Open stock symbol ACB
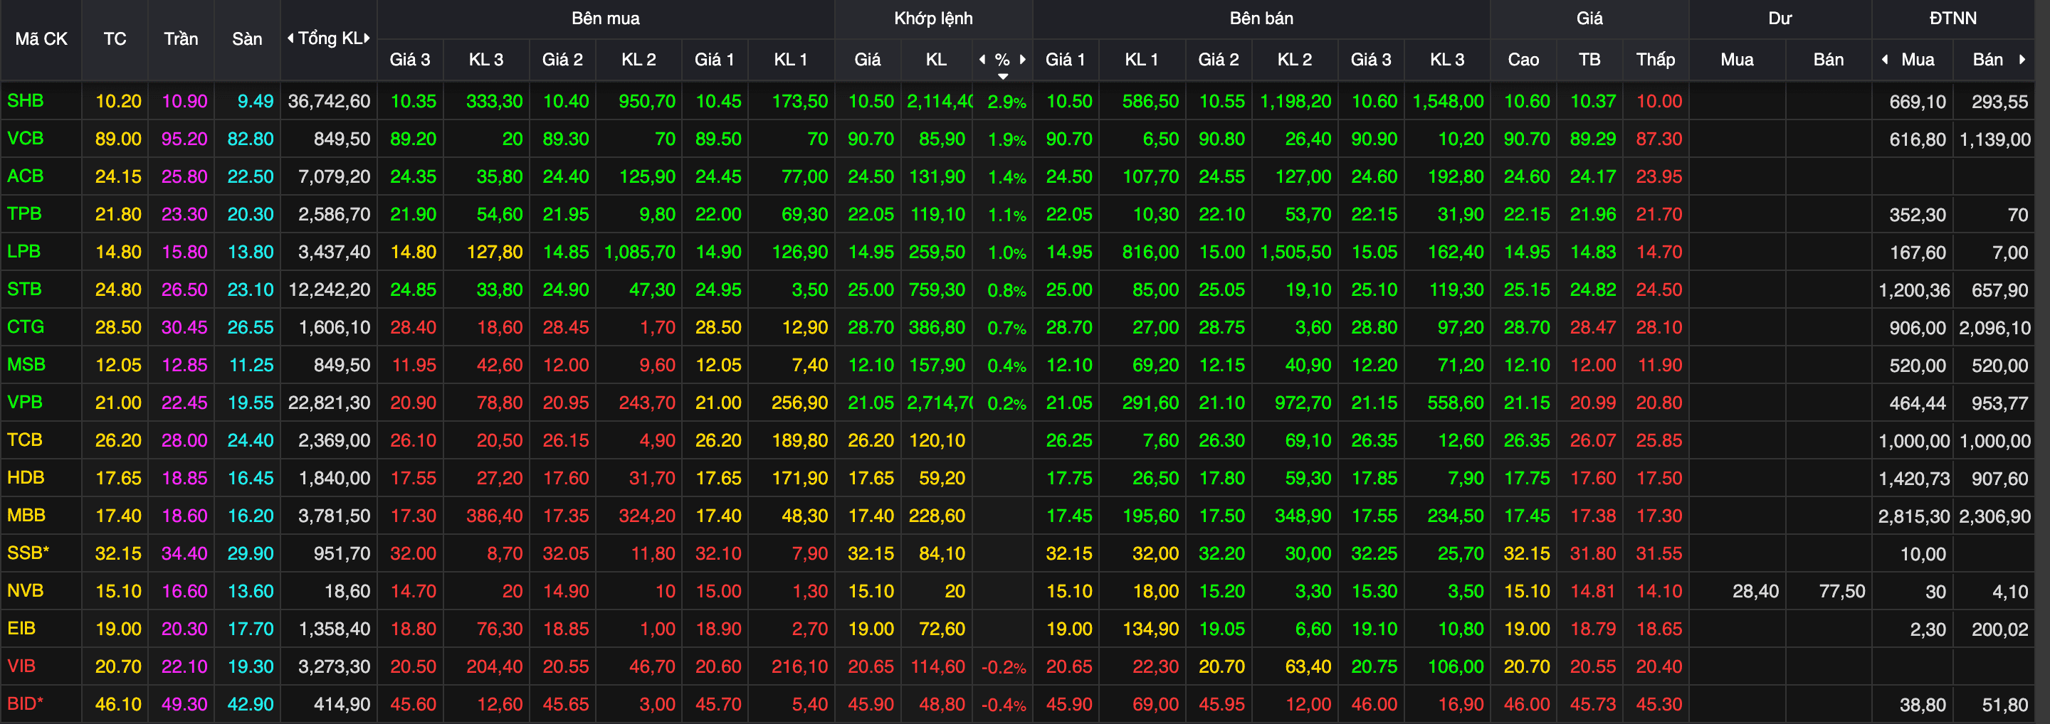 point(26,176)
